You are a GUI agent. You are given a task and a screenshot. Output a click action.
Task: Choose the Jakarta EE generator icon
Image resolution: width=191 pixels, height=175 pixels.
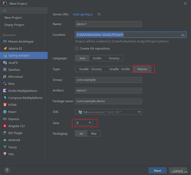pyautogui.click(x=5, y=48)
